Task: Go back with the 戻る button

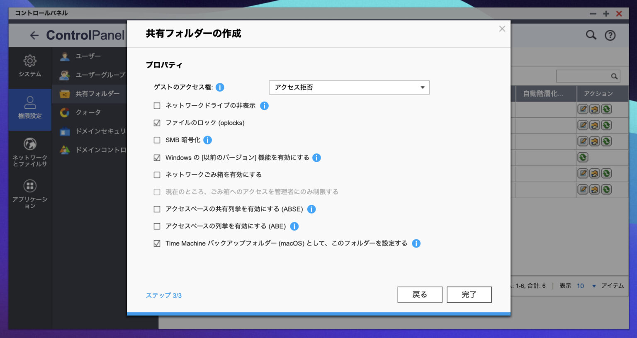Action: (420, 294)
